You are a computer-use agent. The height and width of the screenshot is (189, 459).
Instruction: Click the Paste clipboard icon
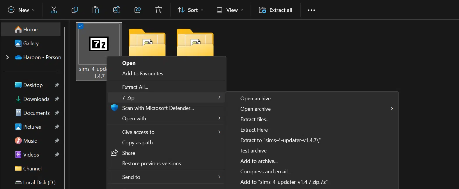pos(96,10)
